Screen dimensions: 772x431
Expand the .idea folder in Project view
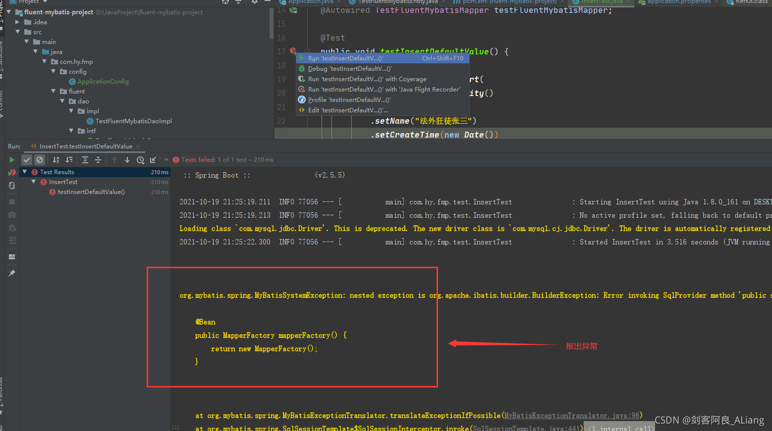(x=18, y=22)
